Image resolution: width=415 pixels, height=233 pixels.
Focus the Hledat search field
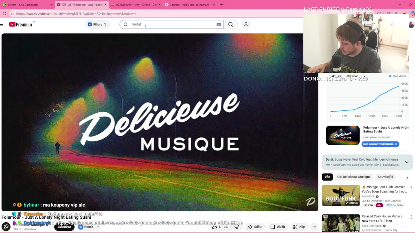[x=172, y=24]
